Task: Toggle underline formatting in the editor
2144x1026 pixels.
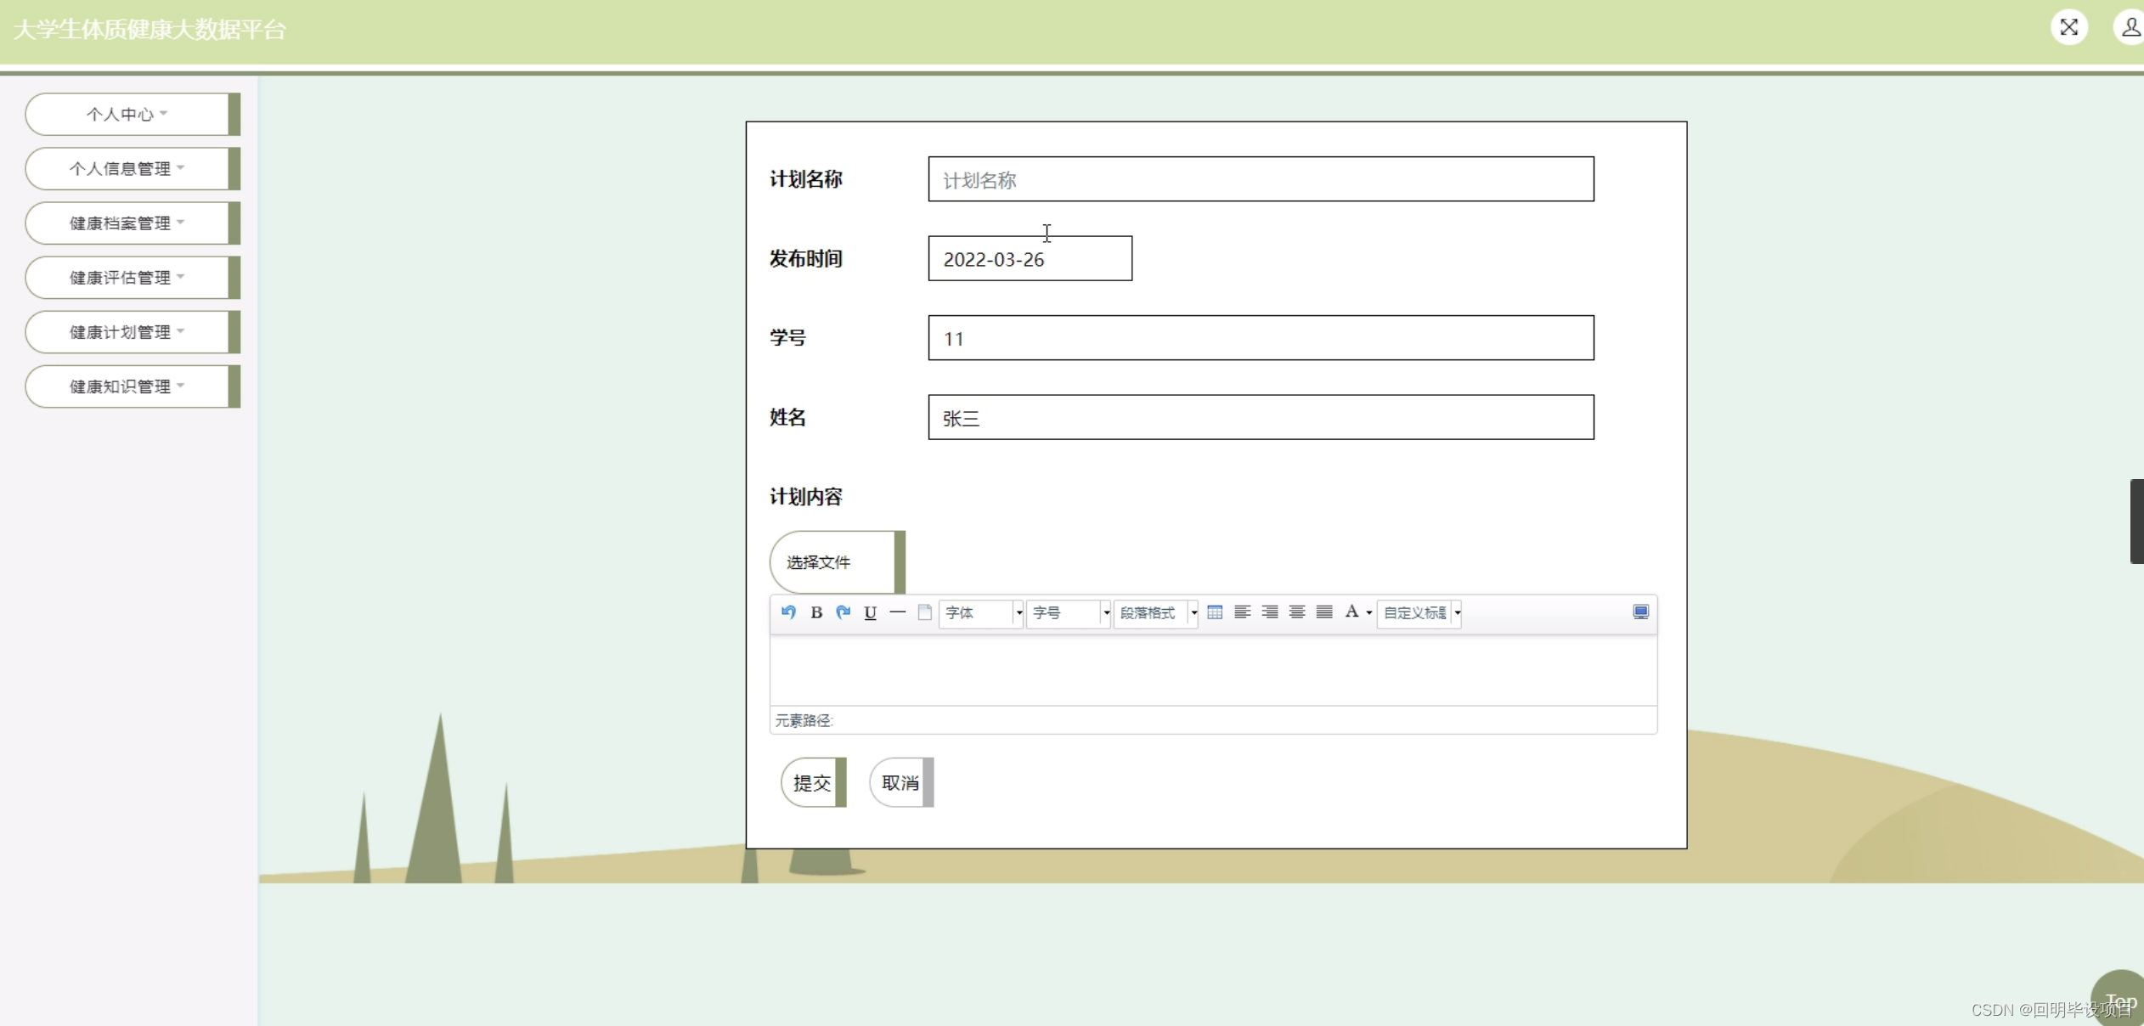Action: [870, 612]
